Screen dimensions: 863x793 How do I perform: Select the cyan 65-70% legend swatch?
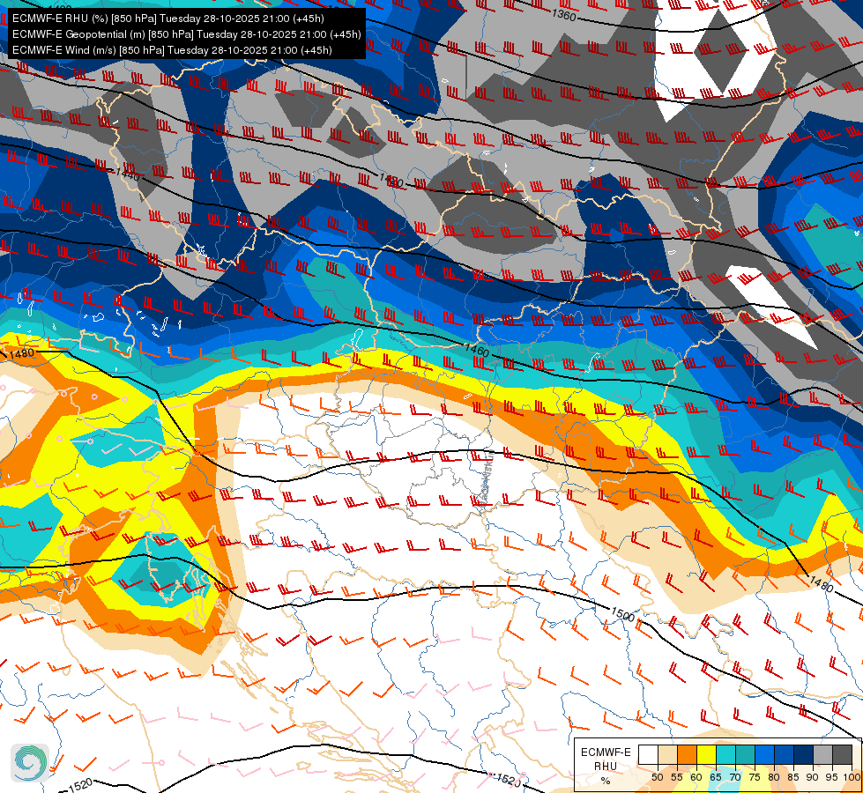(726, 754)
